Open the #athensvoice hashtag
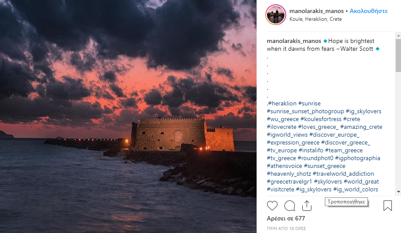The height and width of the screenshot is (233, 401). click(284, 166)
